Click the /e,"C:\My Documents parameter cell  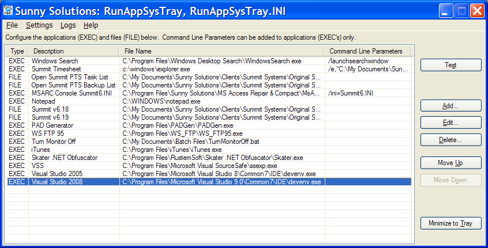[x=367, y=69]
